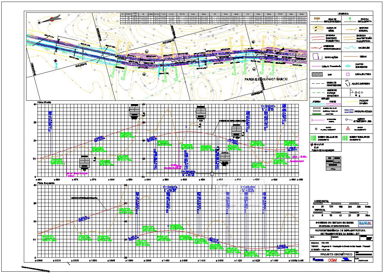The height and width of the screenshot is (273, 384).
Task: Click the BAHIA government logo
Action: click(x=365, y=223)
